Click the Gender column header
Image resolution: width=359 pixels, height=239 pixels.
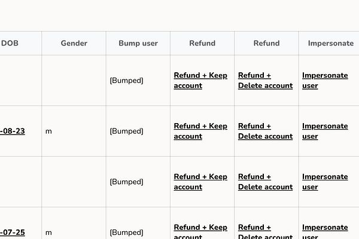point(74,43)
